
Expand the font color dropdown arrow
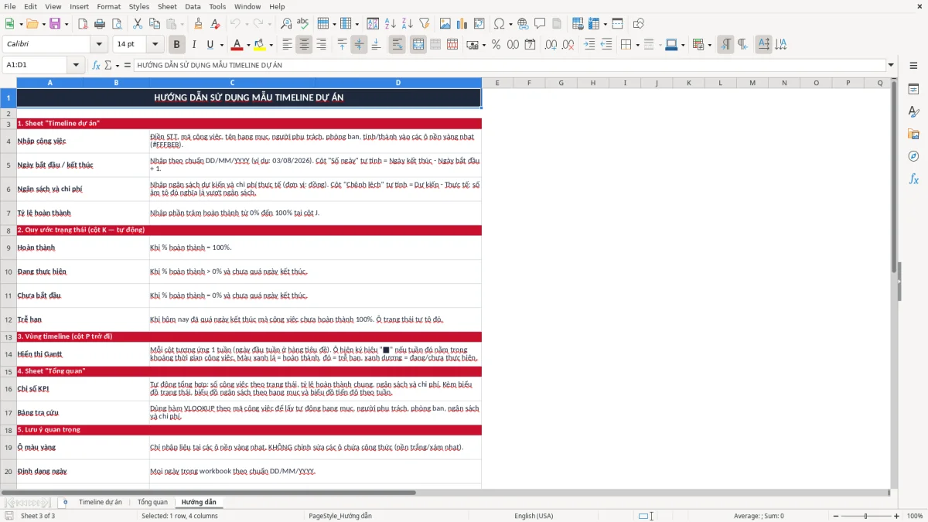tap(248, 45)
